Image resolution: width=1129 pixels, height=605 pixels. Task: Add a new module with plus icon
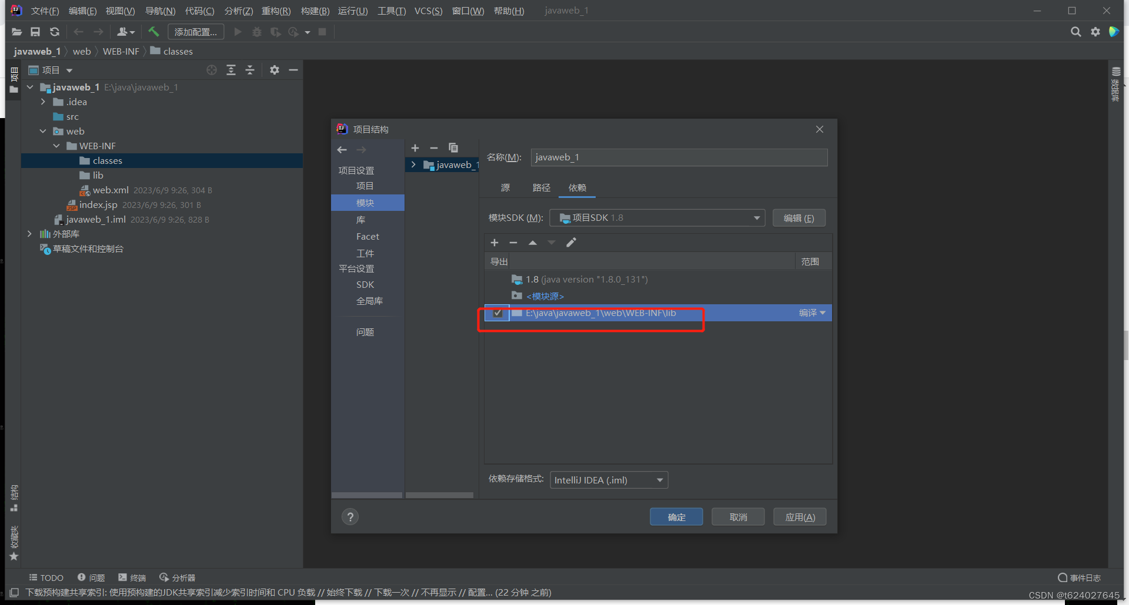click(x=415, y=148)
